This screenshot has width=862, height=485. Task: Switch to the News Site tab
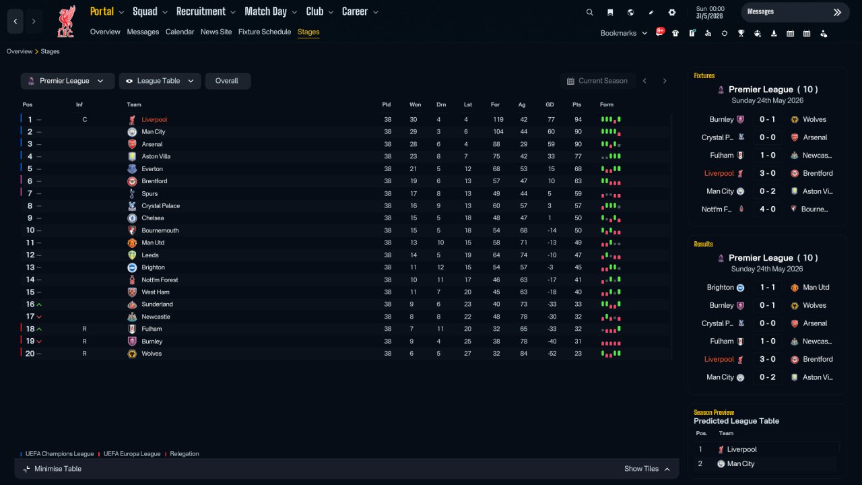pos(216,32)
